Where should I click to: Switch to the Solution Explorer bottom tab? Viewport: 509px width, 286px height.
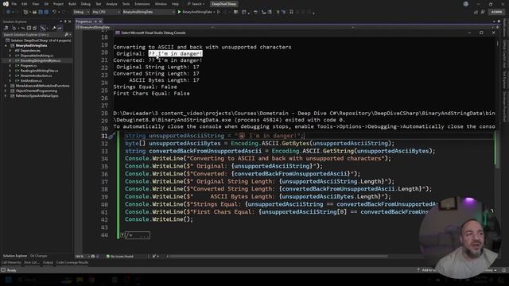[x=15, y=256]
